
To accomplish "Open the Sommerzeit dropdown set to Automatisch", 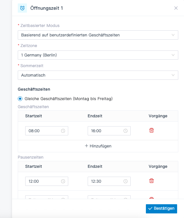I will click(98, 75).
